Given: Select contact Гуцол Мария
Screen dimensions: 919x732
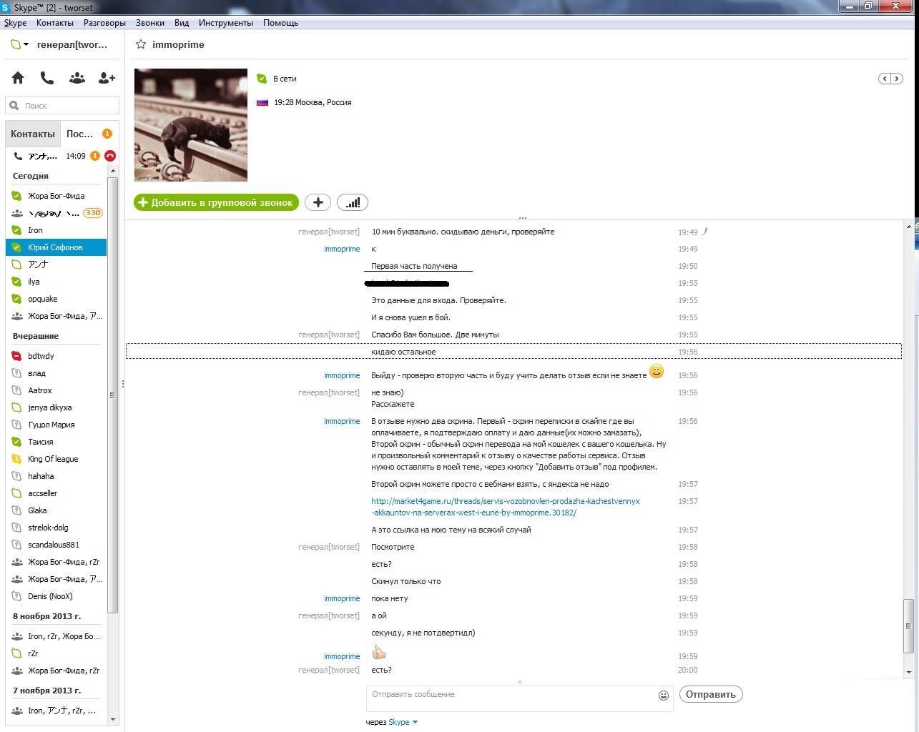Looking at the screenshot, I should tap(56, 425).
